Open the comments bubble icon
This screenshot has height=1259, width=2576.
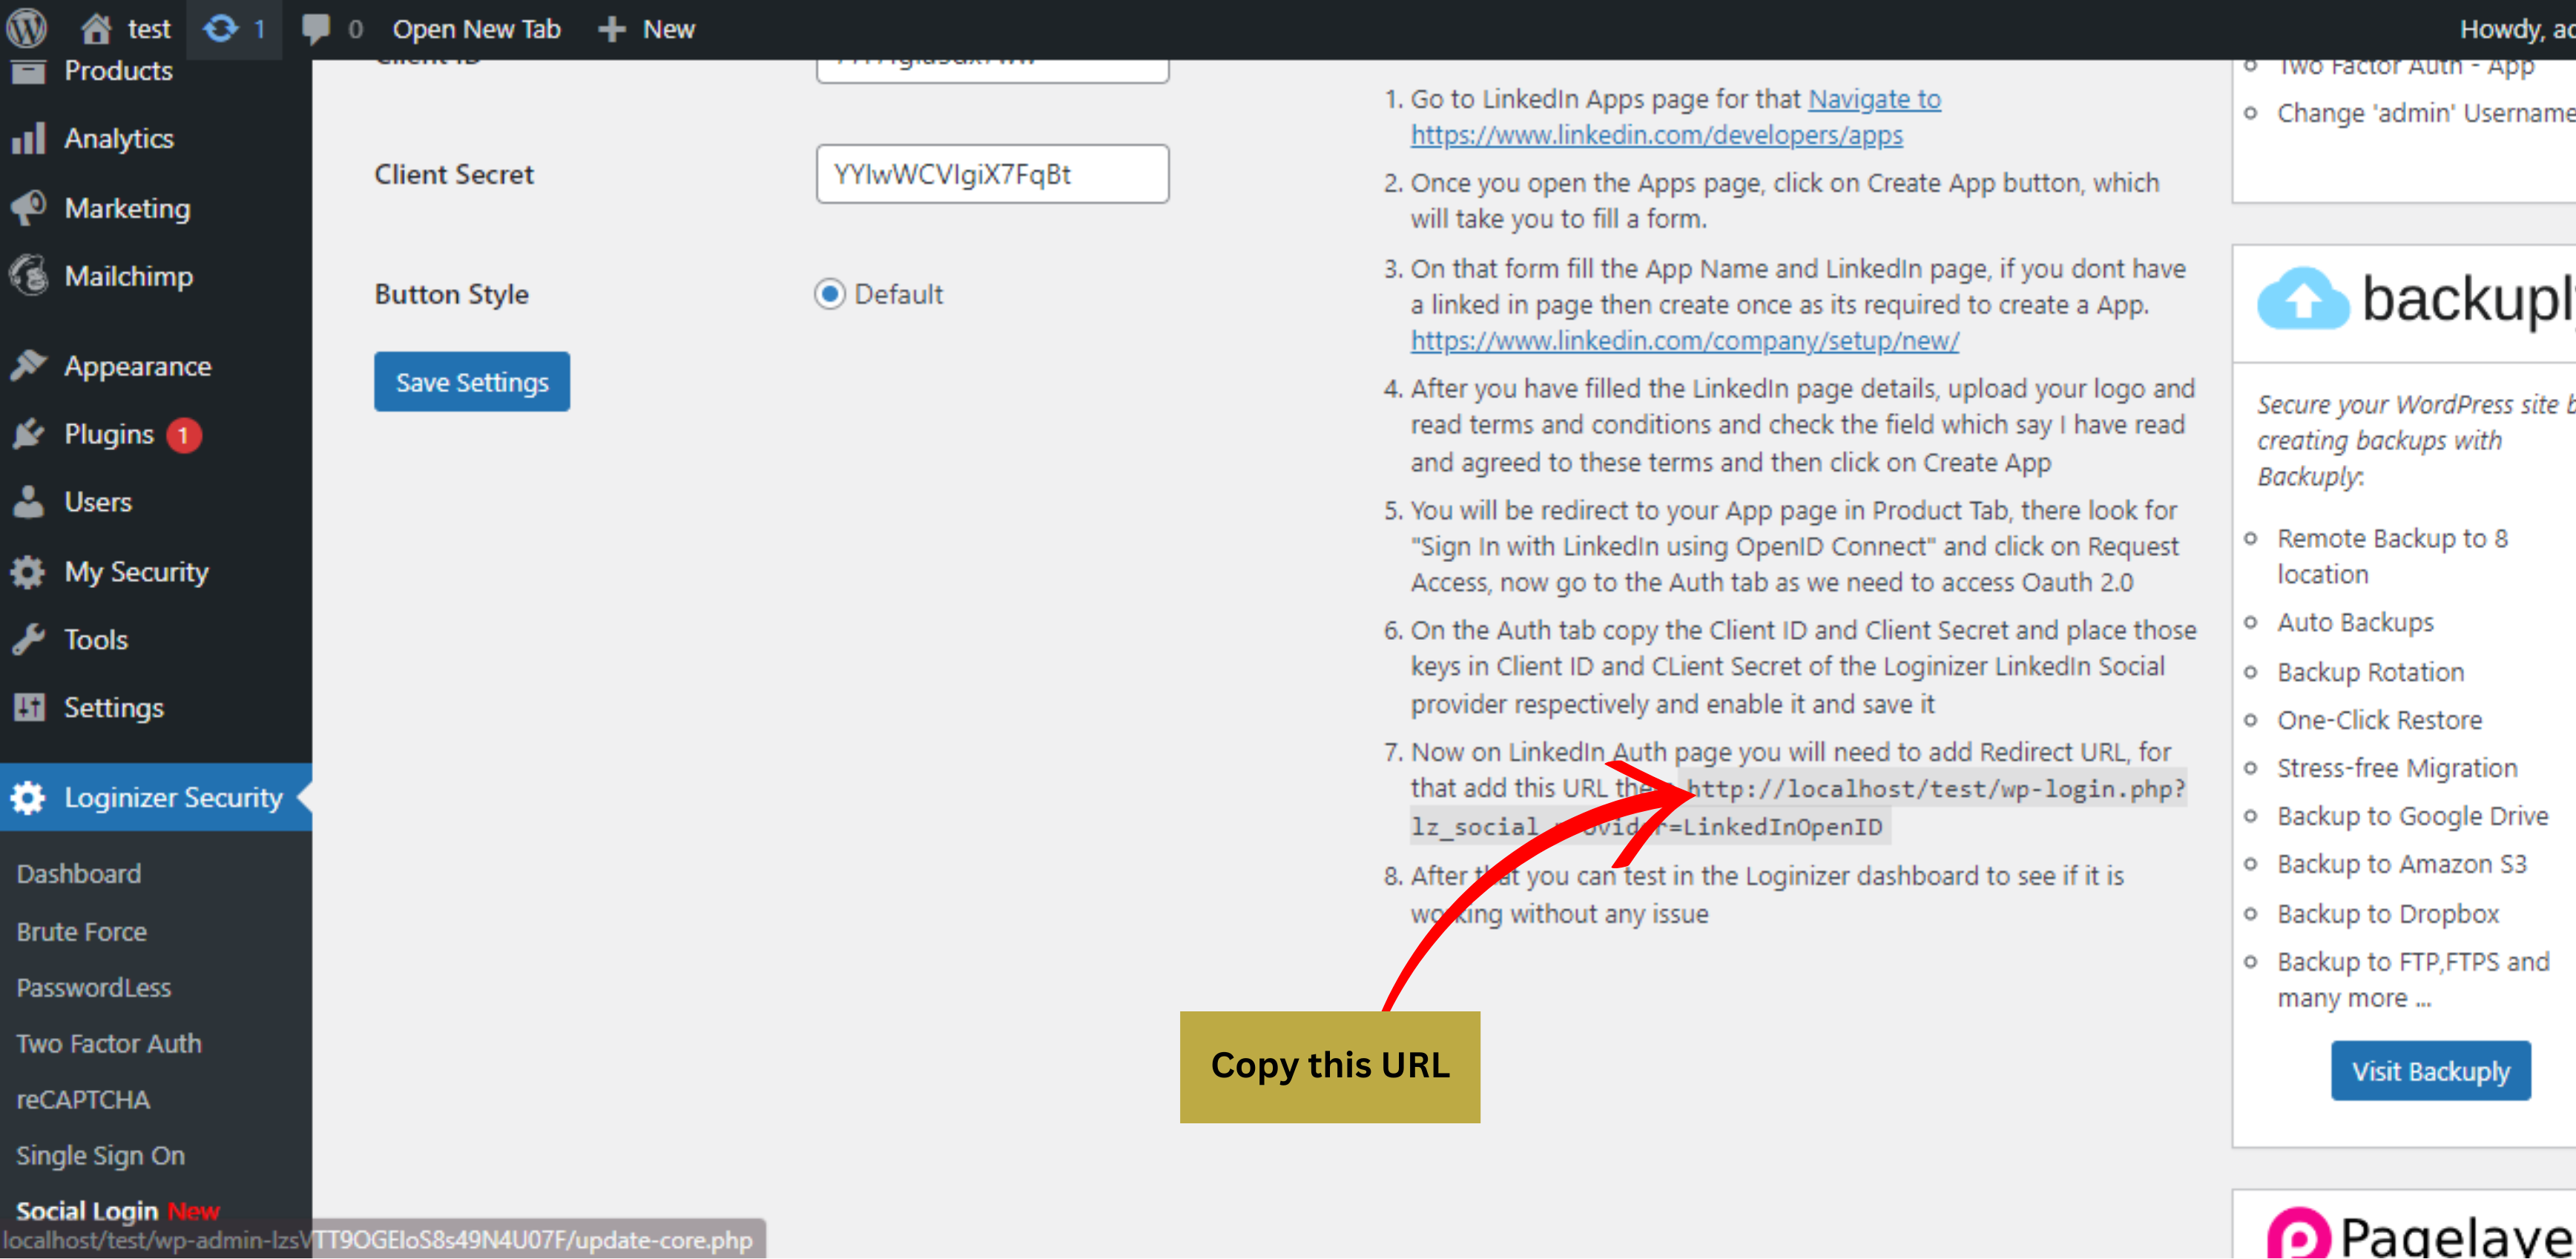coord(316,29)
